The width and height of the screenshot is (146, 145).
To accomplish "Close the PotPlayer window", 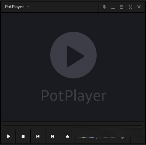I will 139,7.
